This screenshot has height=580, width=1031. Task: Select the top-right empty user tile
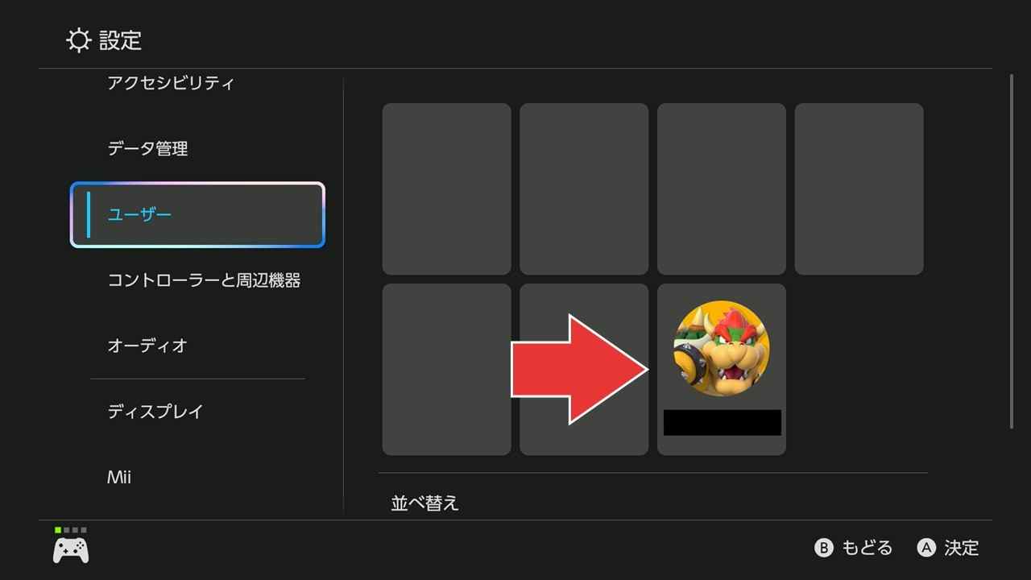tap(859, 189)
